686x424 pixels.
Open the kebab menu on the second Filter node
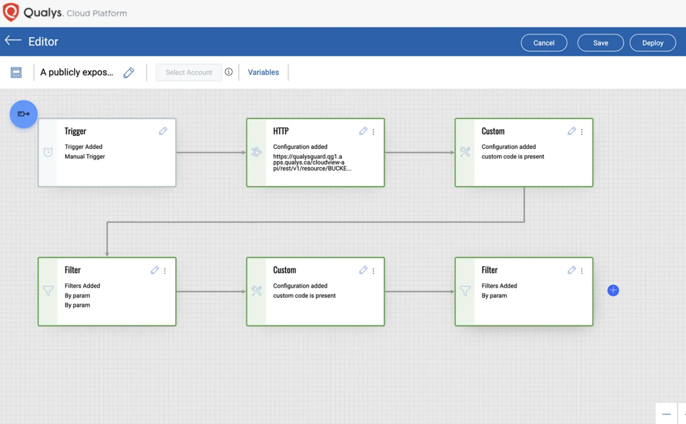tap(582, 270)
